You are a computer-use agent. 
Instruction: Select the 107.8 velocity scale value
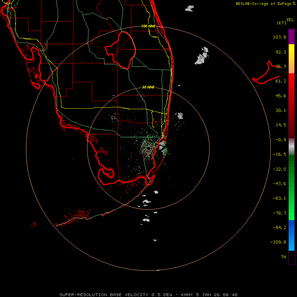click(x=280, y=37)
